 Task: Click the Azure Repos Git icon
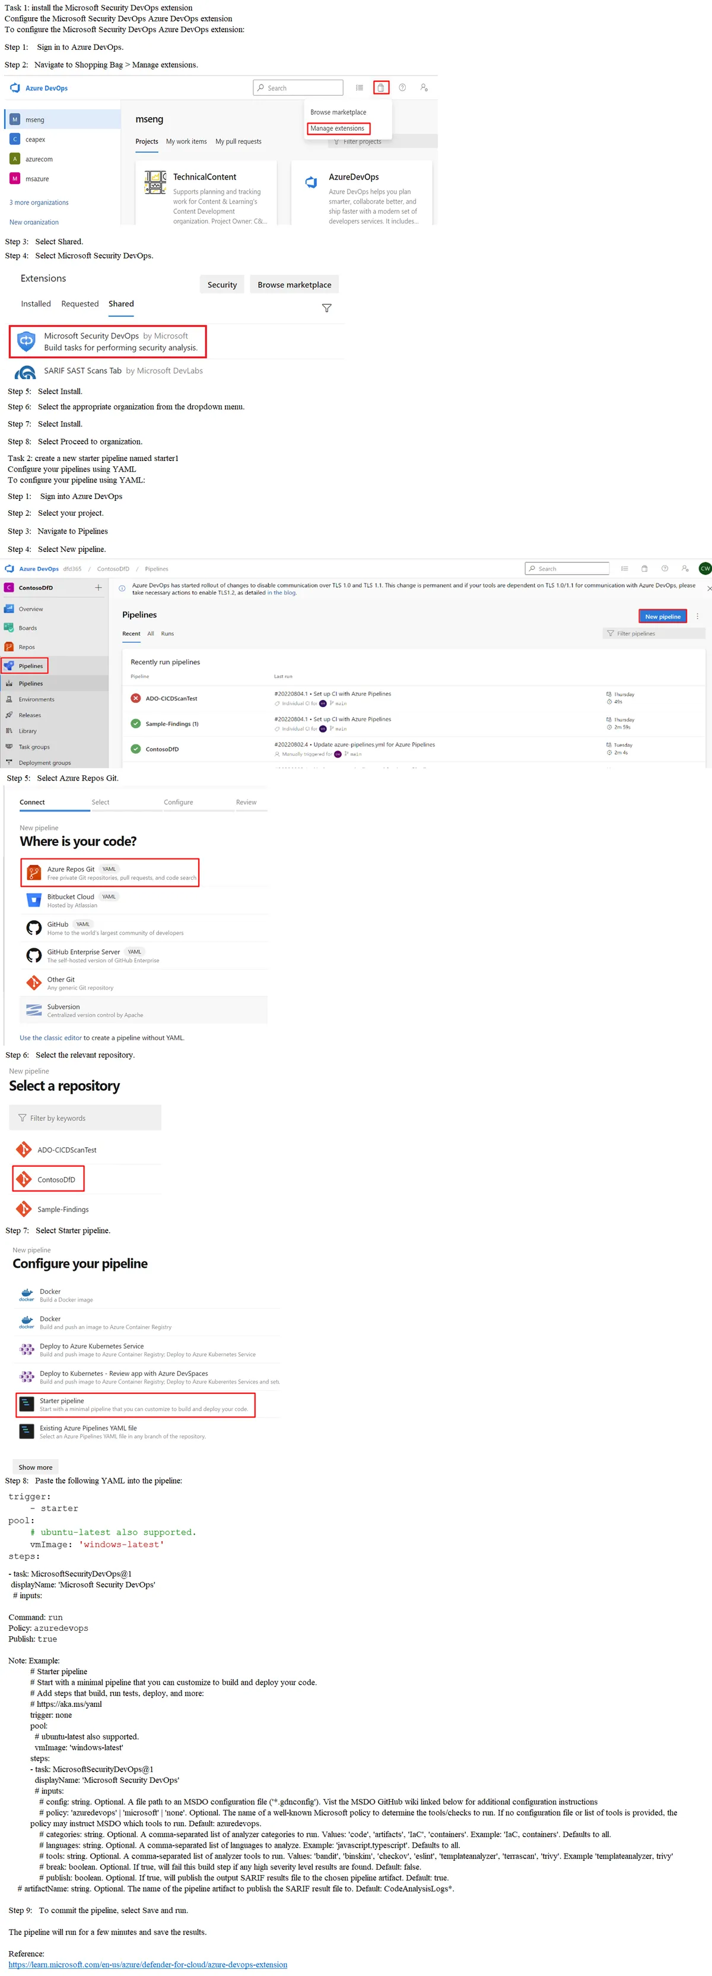(34, 872)
